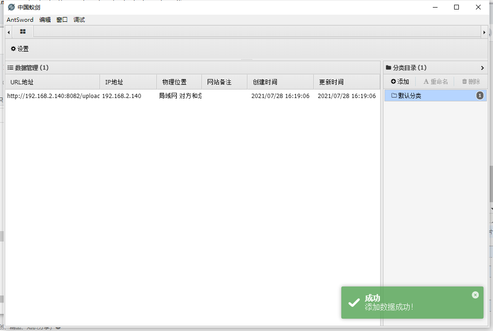This screenshot has height=331, width=493.
Task: Sort by 网站备注 column header
Action: coord(225,82)
